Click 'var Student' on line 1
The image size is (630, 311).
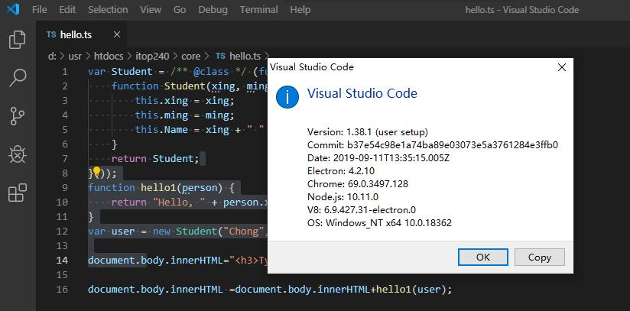coord(120,72)
